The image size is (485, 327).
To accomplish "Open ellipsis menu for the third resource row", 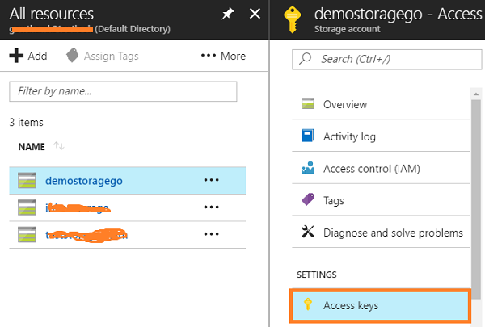I will tap(212, 234).
